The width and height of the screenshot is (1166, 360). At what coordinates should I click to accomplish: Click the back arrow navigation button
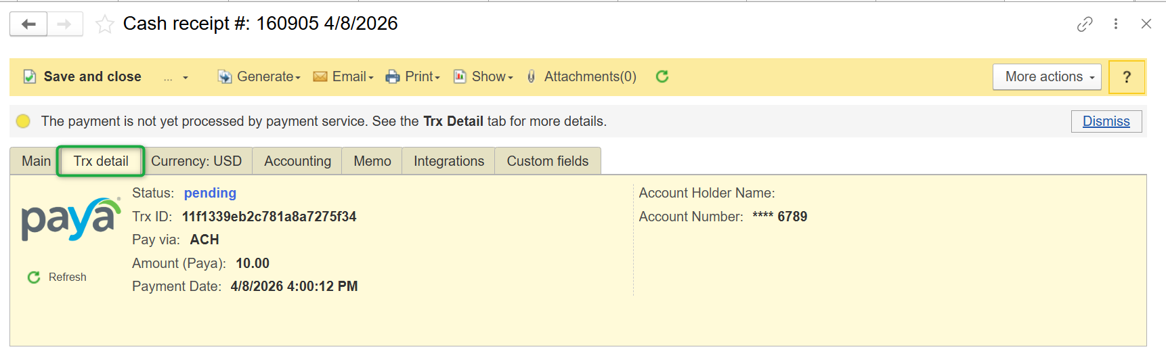28,24
